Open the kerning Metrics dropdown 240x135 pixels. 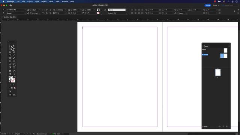(65, 10)
